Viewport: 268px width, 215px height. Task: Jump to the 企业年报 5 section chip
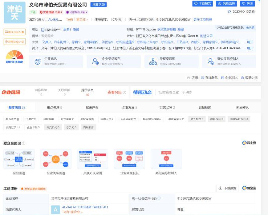pyautogui.click(x=33, y=127)
